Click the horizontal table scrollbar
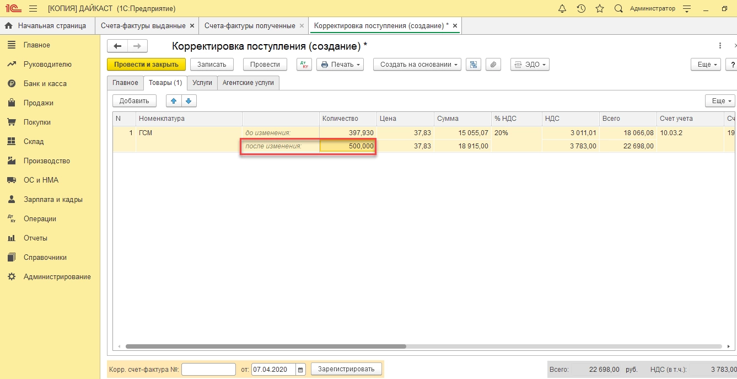The height and width of the screenshot is (379, 737). [x=266, y=346]
